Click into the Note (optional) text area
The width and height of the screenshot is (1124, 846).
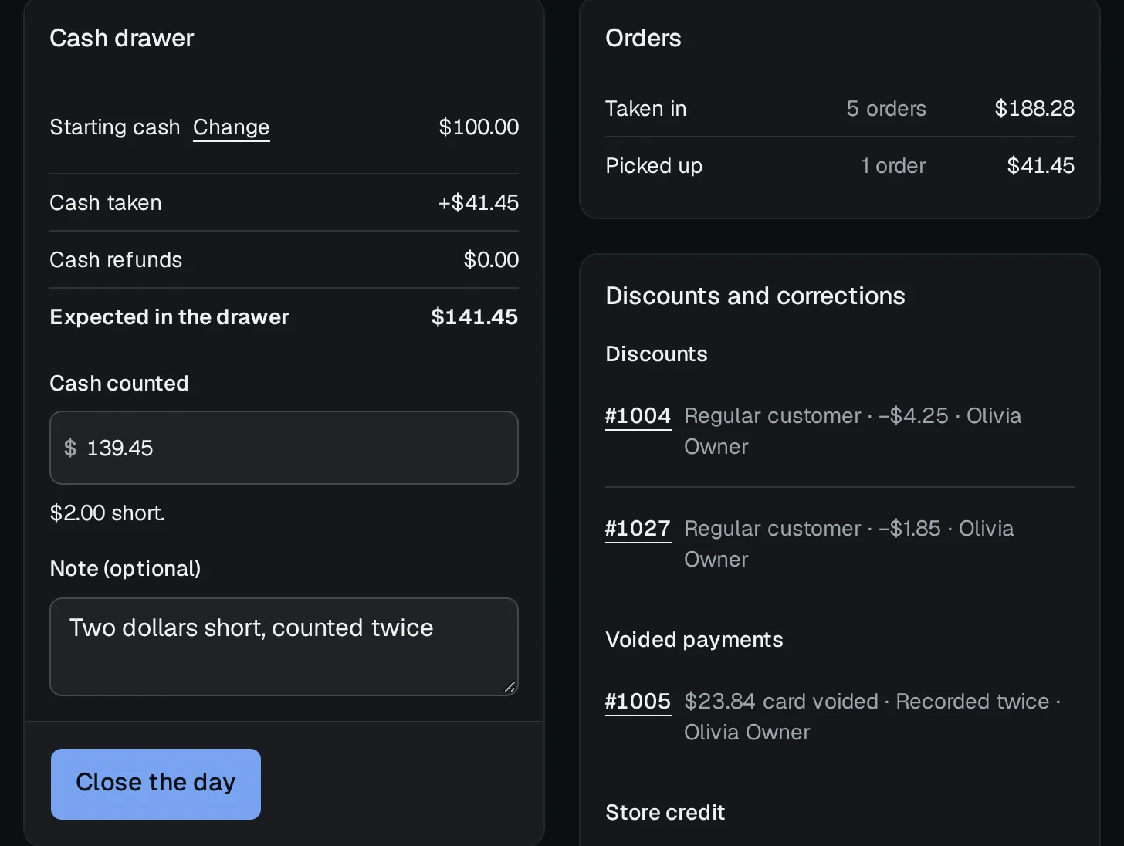[x=284, y=647]
